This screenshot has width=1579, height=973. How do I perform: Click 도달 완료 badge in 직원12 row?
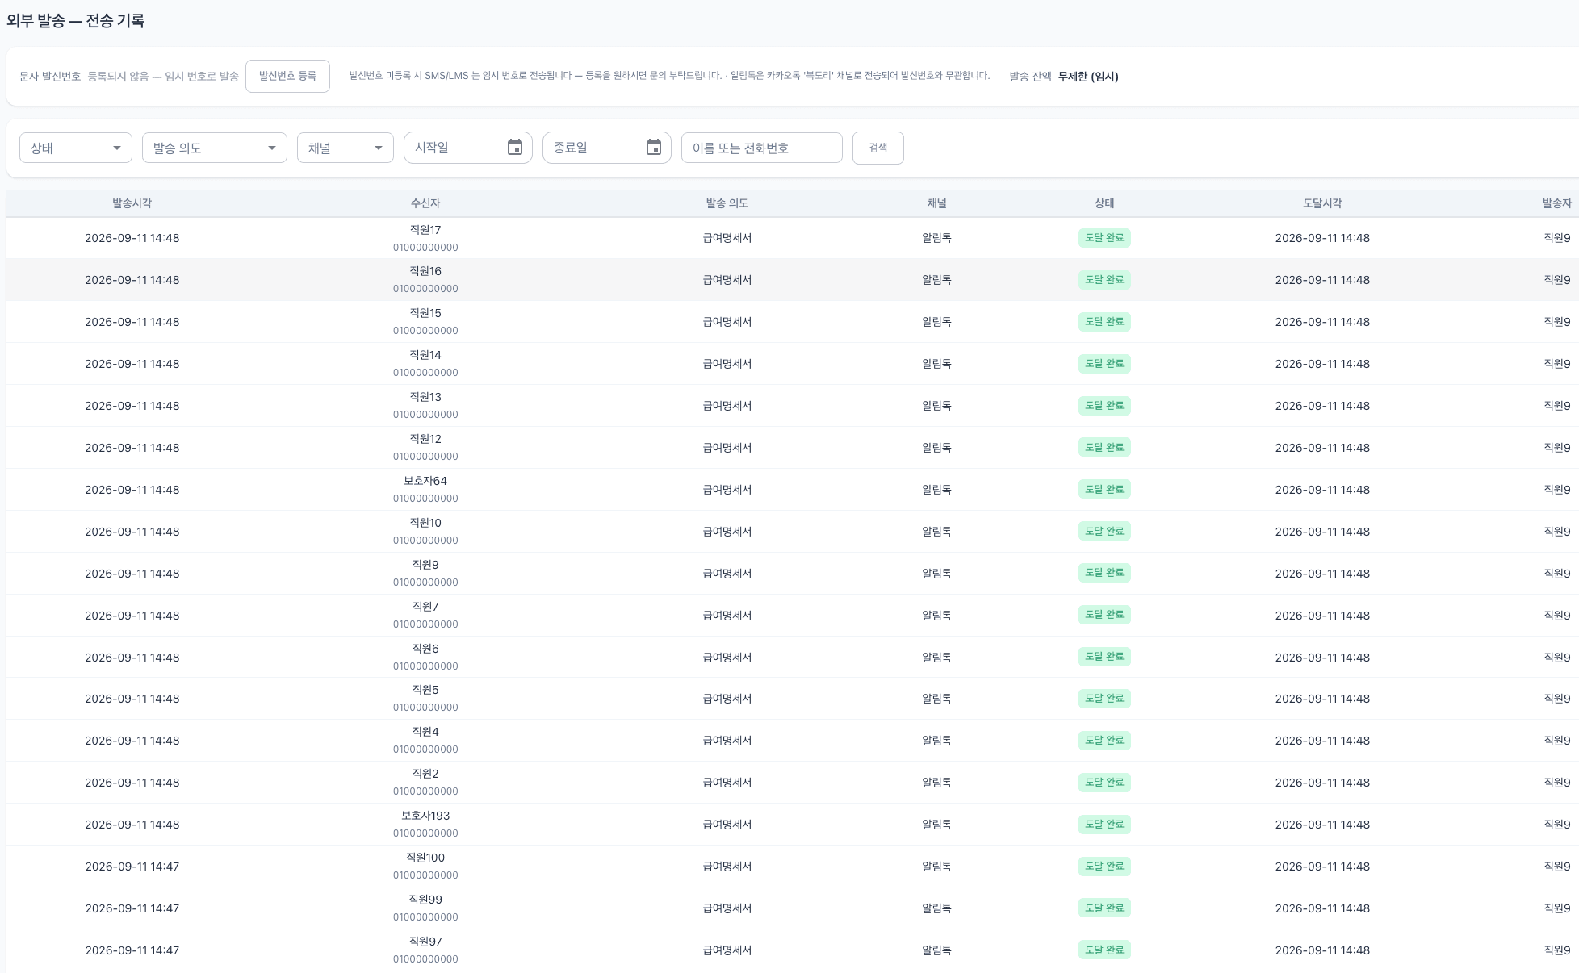(1104, 448)
